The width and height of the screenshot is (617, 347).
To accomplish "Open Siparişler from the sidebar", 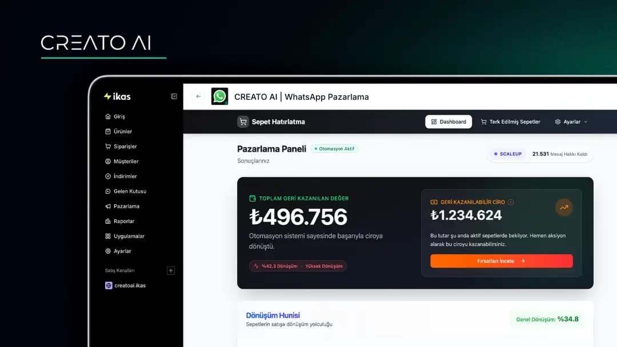I will coord(125,147).
